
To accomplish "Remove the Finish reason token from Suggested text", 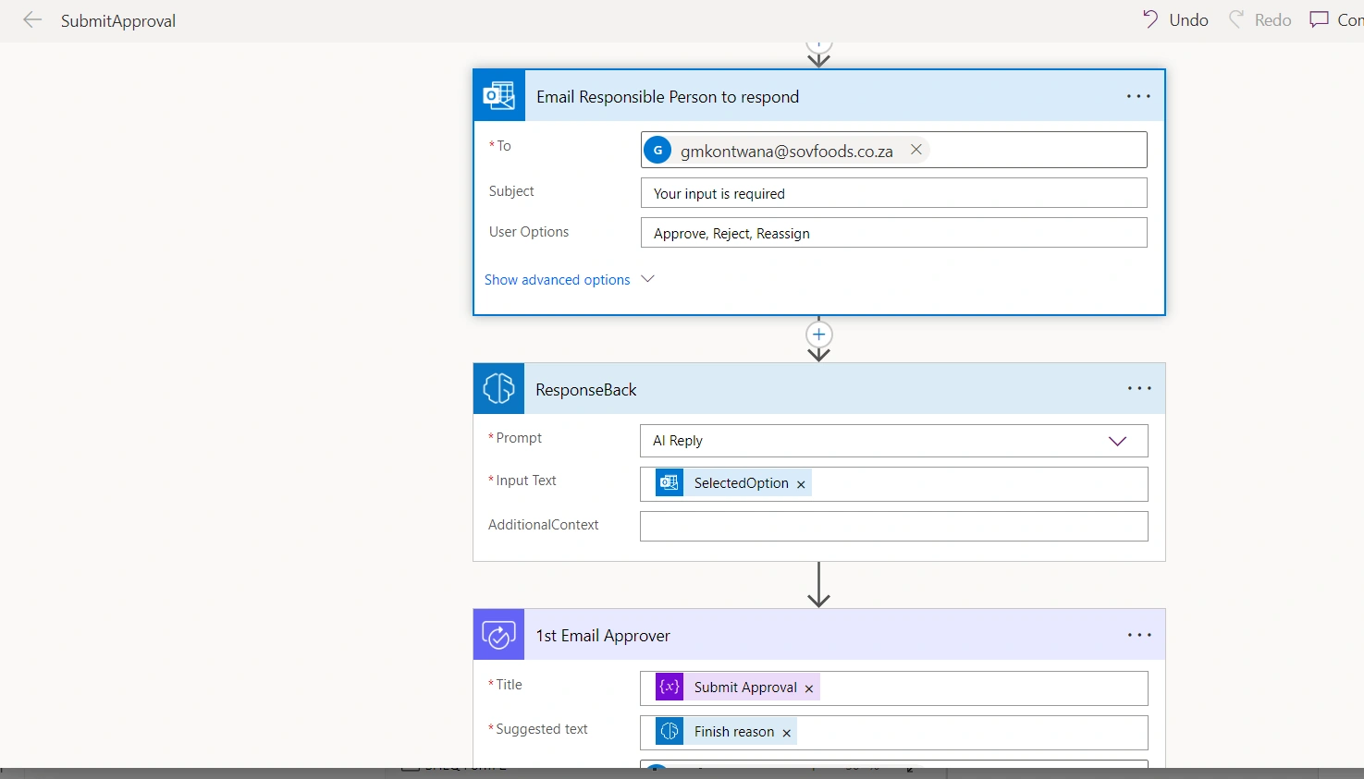I will click(x=787, y=733).
